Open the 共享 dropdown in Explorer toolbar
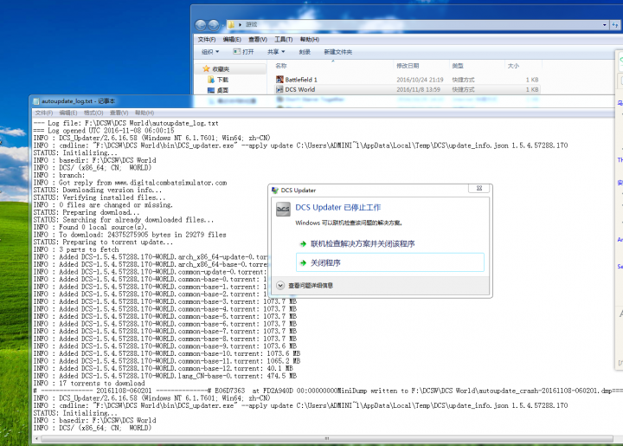This screenshot has width=623, height=446. click(x=276, y=52)
